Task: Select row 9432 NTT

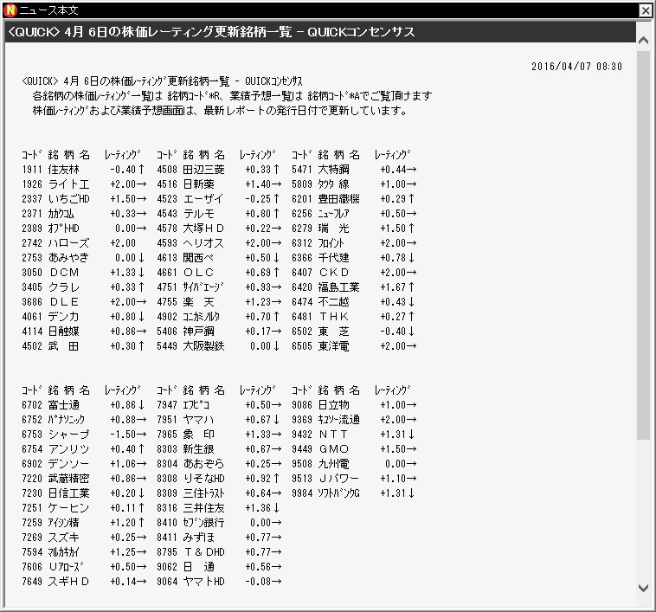Action: click(354, 435)
